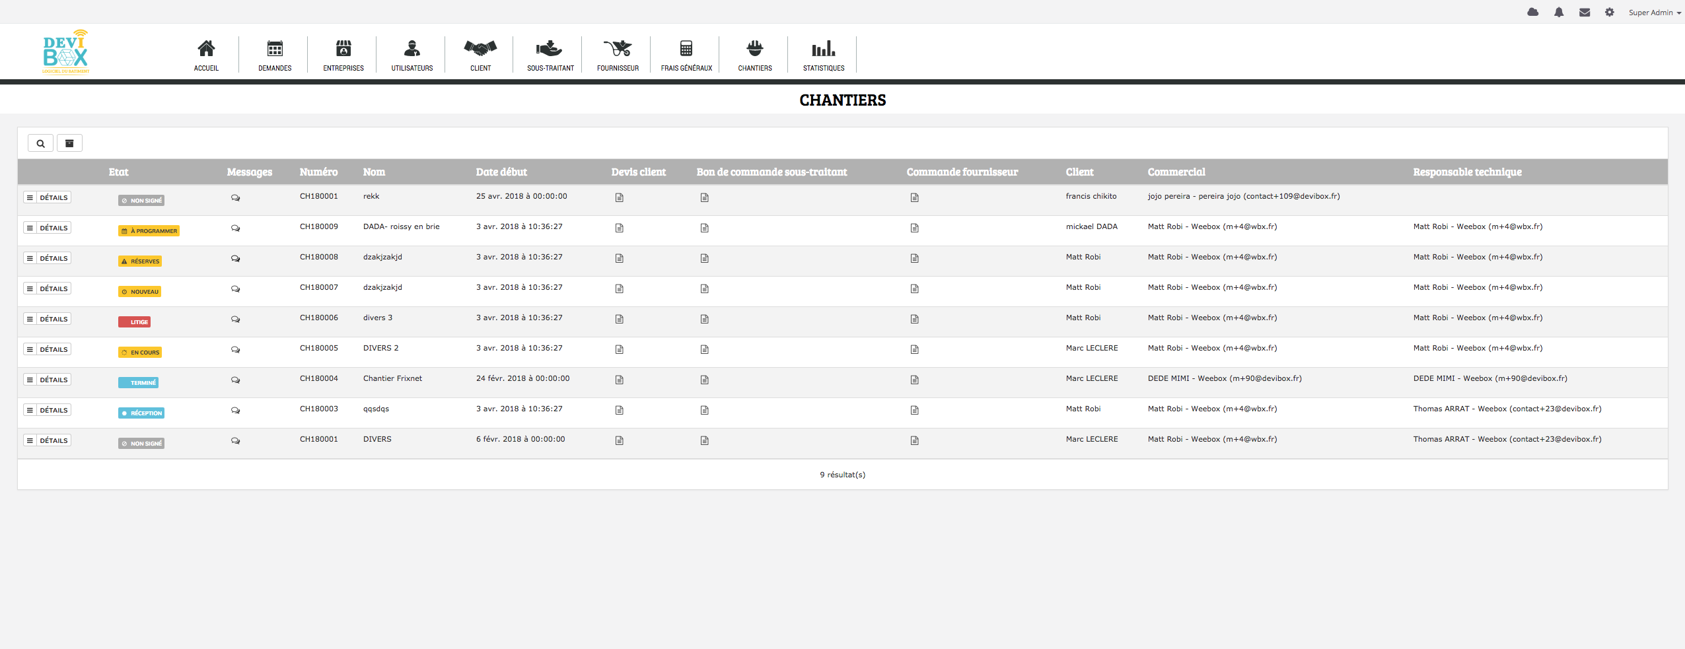Click the Devibox logo
The height and width of the screenshot is (649, 1685).
65,51
